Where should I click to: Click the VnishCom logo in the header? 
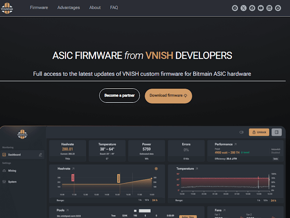click(7, 8)
